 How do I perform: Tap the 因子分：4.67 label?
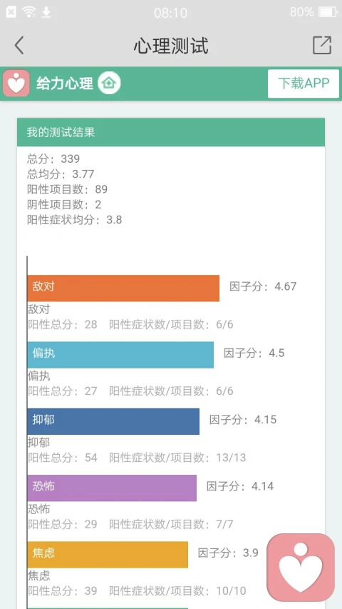tap(263, 286)
